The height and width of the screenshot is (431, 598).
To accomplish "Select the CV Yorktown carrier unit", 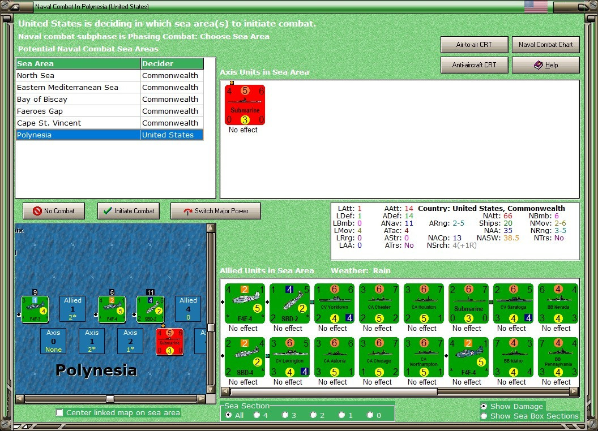I will 335,303.
